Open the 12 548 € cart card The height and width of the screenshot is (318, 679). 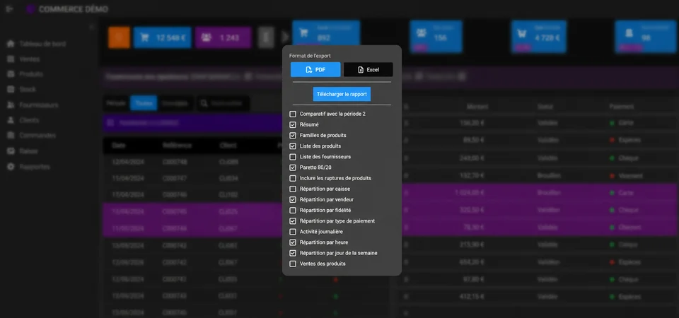tap(163, 37)
